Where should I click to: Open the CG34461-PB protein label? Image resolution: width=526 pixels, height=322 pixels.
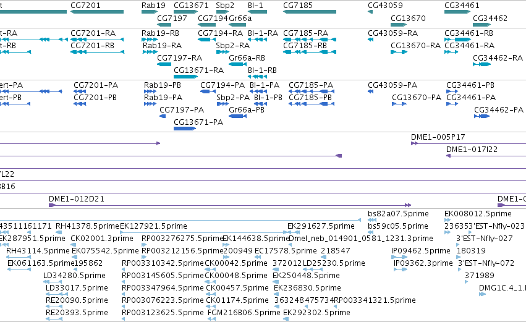click(470, 85)
